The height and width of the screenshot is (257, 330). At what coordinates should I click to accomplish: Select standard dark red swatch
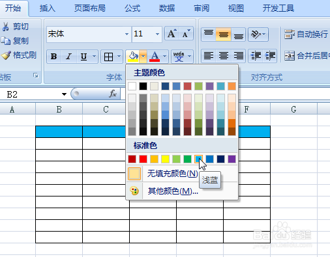pos(132,159)
